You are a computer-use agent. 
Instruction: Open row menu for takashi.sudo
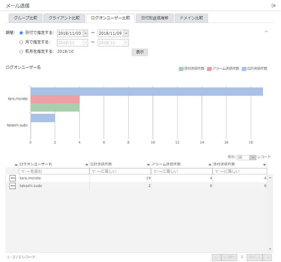tap(13, 186)
